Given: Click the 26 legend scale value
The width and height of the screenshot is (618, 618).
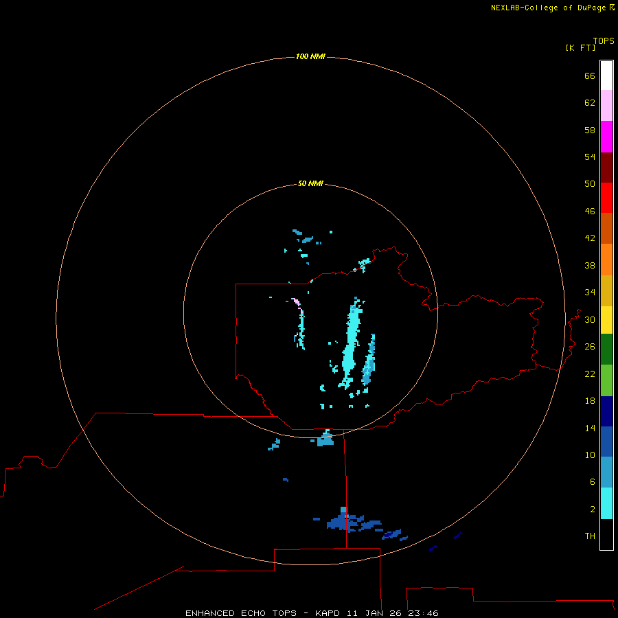Looking at the screenshot, I should point(590,347).
